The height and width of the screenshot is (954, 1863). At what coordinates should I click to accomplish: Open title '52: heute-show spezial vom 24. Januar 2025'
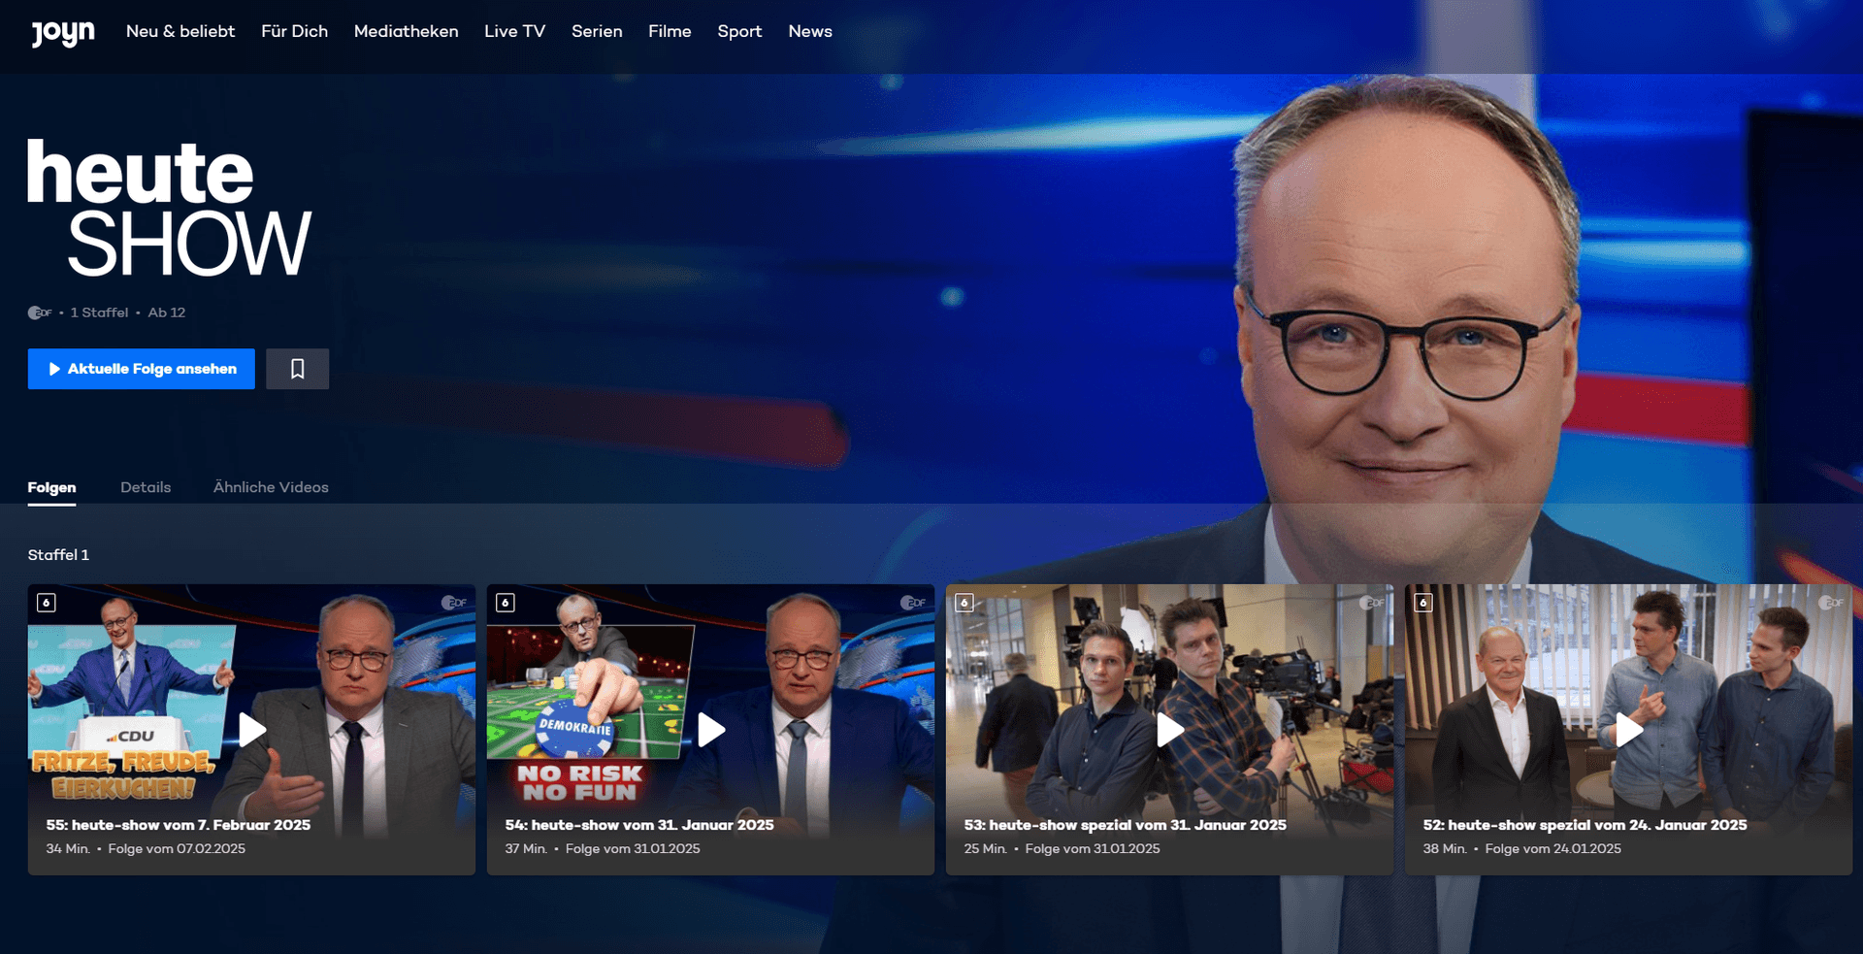pos(1585,825)
